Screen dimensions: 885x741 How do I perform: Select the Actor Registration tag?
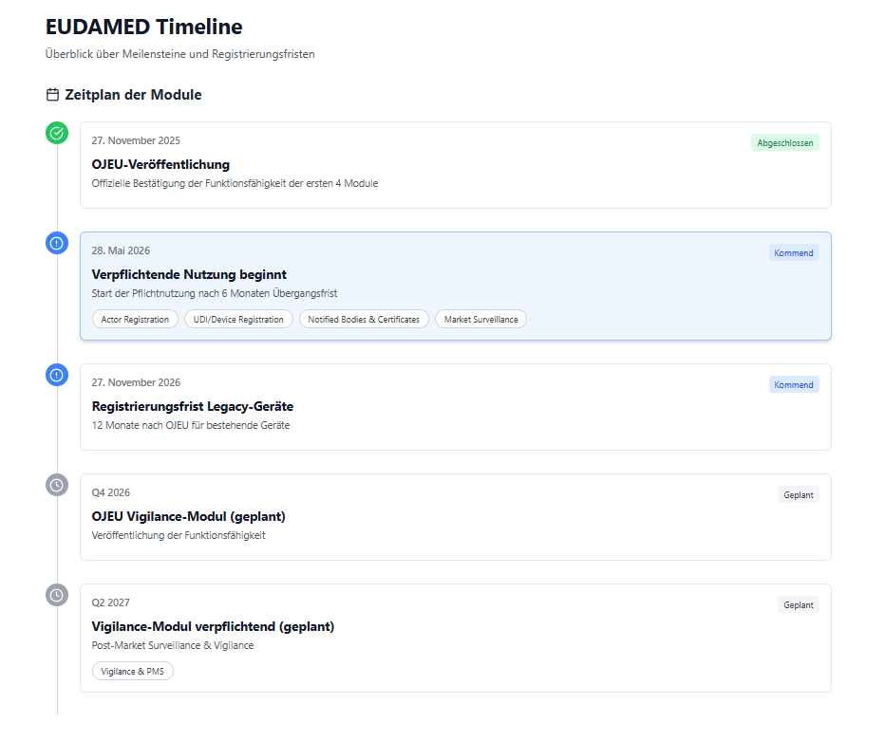click(x=135, y=320)
